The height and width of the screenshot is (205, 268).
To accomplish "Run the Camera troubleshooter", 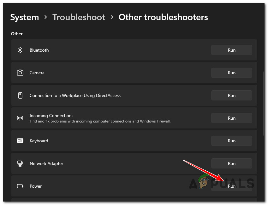I will [232, 73].
